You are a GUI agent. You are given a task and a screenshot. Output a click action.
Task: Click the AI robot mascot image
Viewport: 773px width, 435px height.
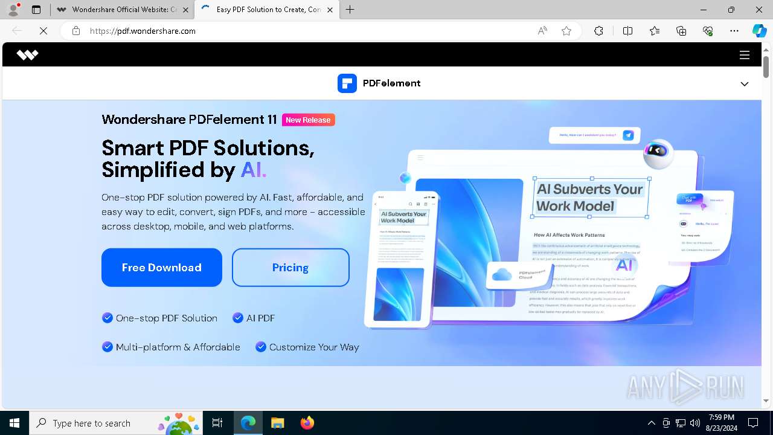pos(658,153)
